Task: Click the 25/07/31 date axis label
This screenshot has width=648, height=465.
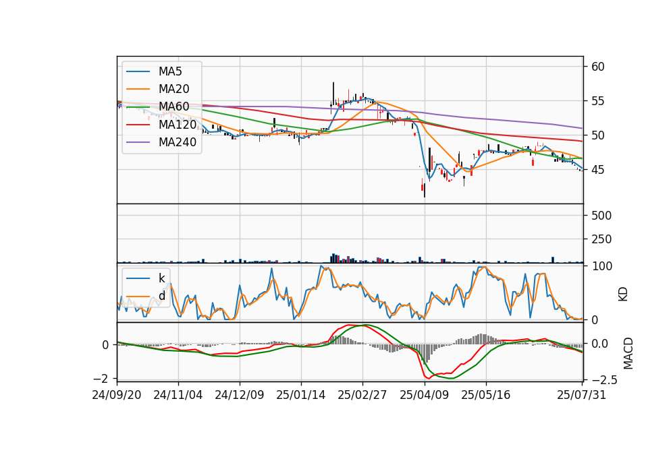Action: point(581,395)
